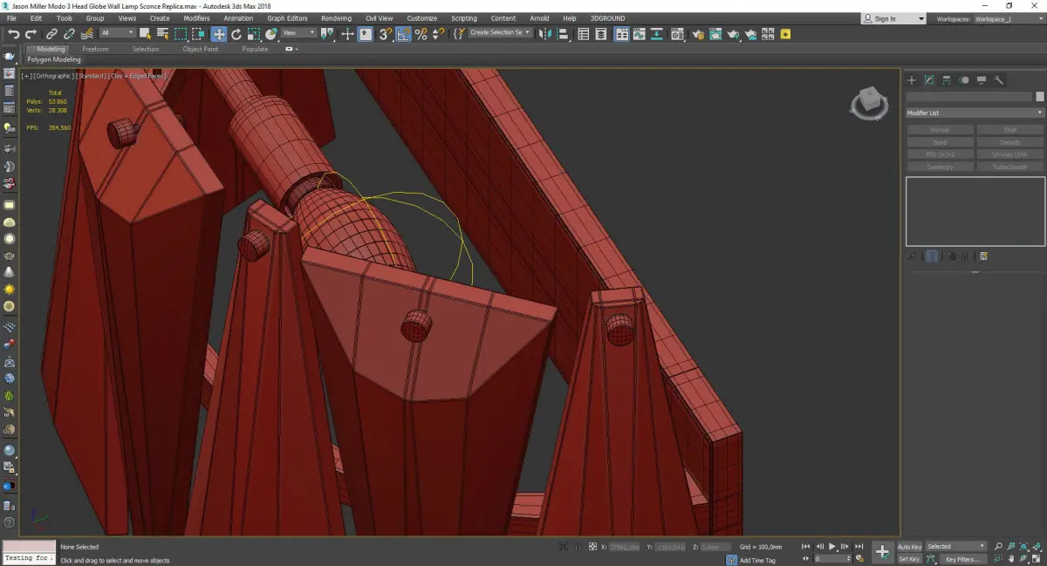Switch to the Object Paint ribbon tab
This screenshot has height=566, width=1047.
tap(201, 49)
